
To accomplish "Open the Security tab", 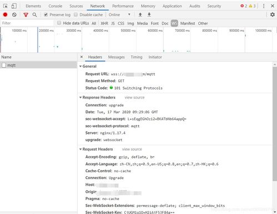I will coord(214,6).
